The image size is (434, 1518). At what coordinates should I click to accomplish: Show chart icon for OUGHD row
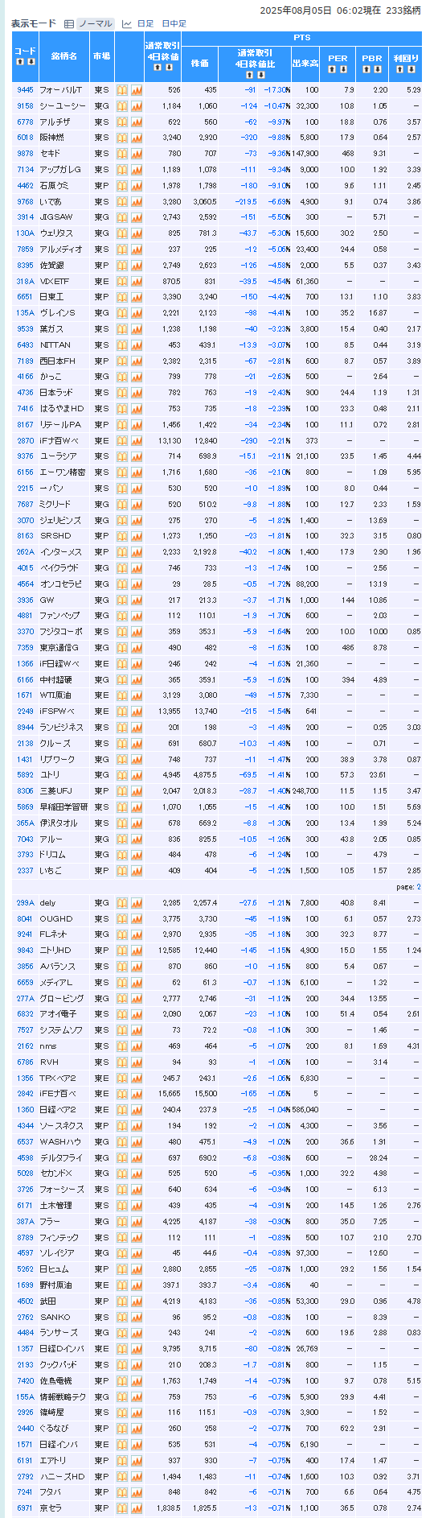tap(137, 919)
